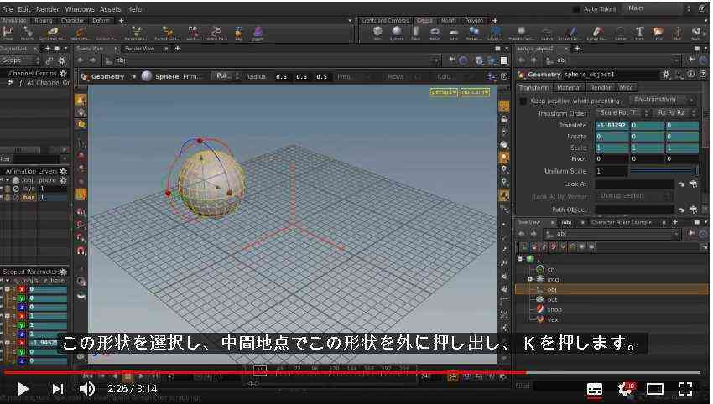
Task: Open the Edit menu
Action: [24, 9]
